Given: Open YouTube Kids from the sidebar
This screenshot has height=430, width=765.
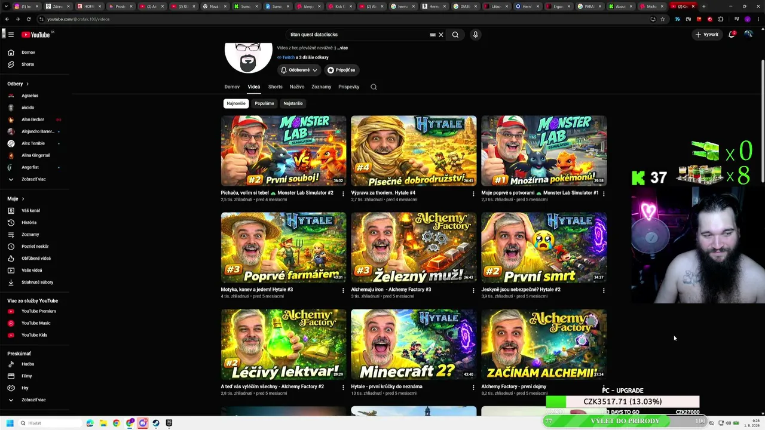Looking at the screenshot, I should 35,335.
